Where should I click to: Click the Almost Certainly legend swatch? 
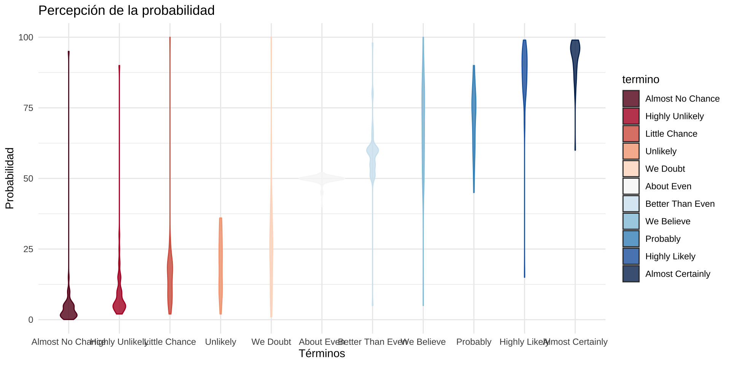pyautogui.click(x=631, y=274)
